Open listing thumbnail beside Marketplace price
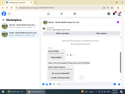125x94 pixels. click(44, 29)
